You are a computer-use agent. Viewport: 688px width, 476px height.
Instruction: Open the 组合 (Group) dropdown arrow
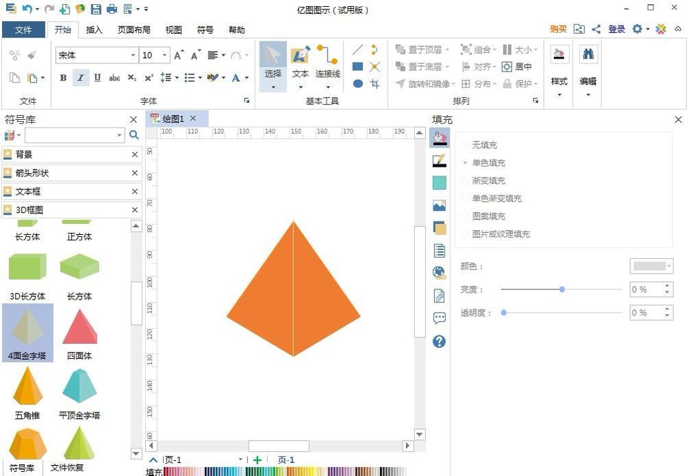point(493,50)
